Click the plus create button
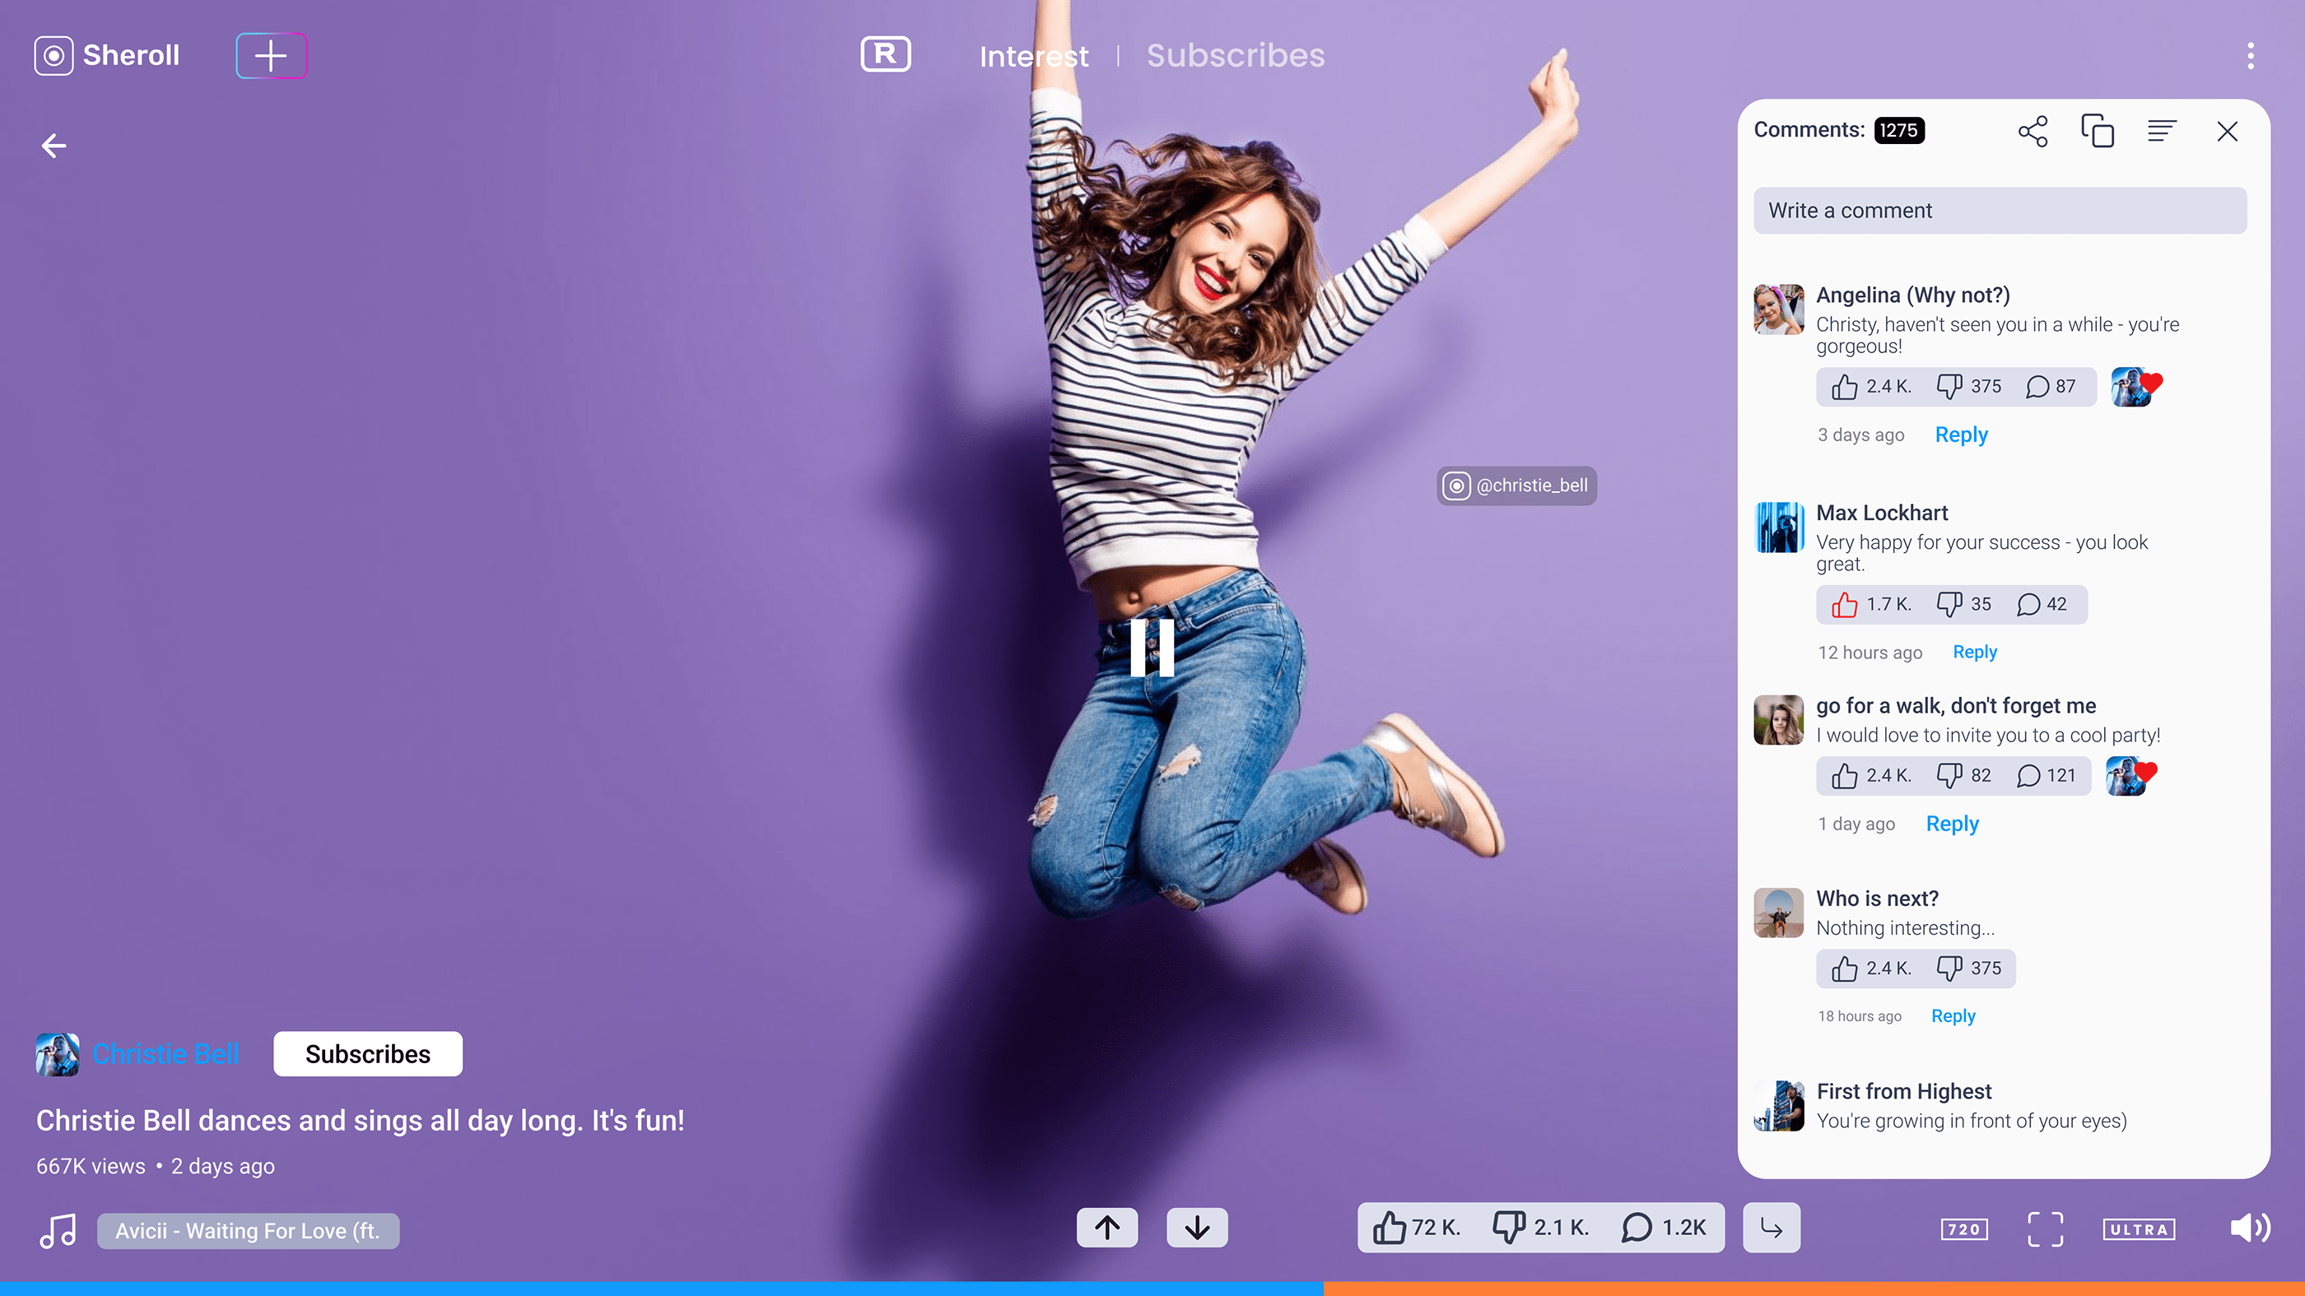2305x1296 pixels. pyautogui.click(x=270, y=55)
